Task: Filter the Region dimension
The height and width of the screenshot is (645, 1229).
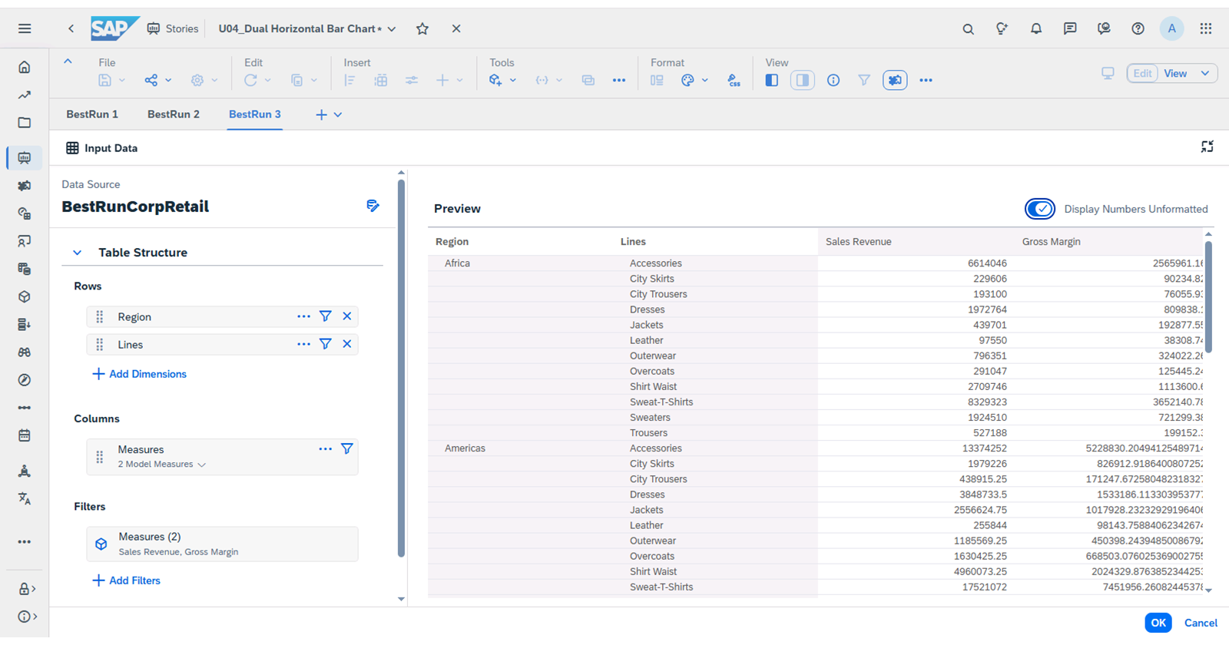Action: [x=326, y=316]
